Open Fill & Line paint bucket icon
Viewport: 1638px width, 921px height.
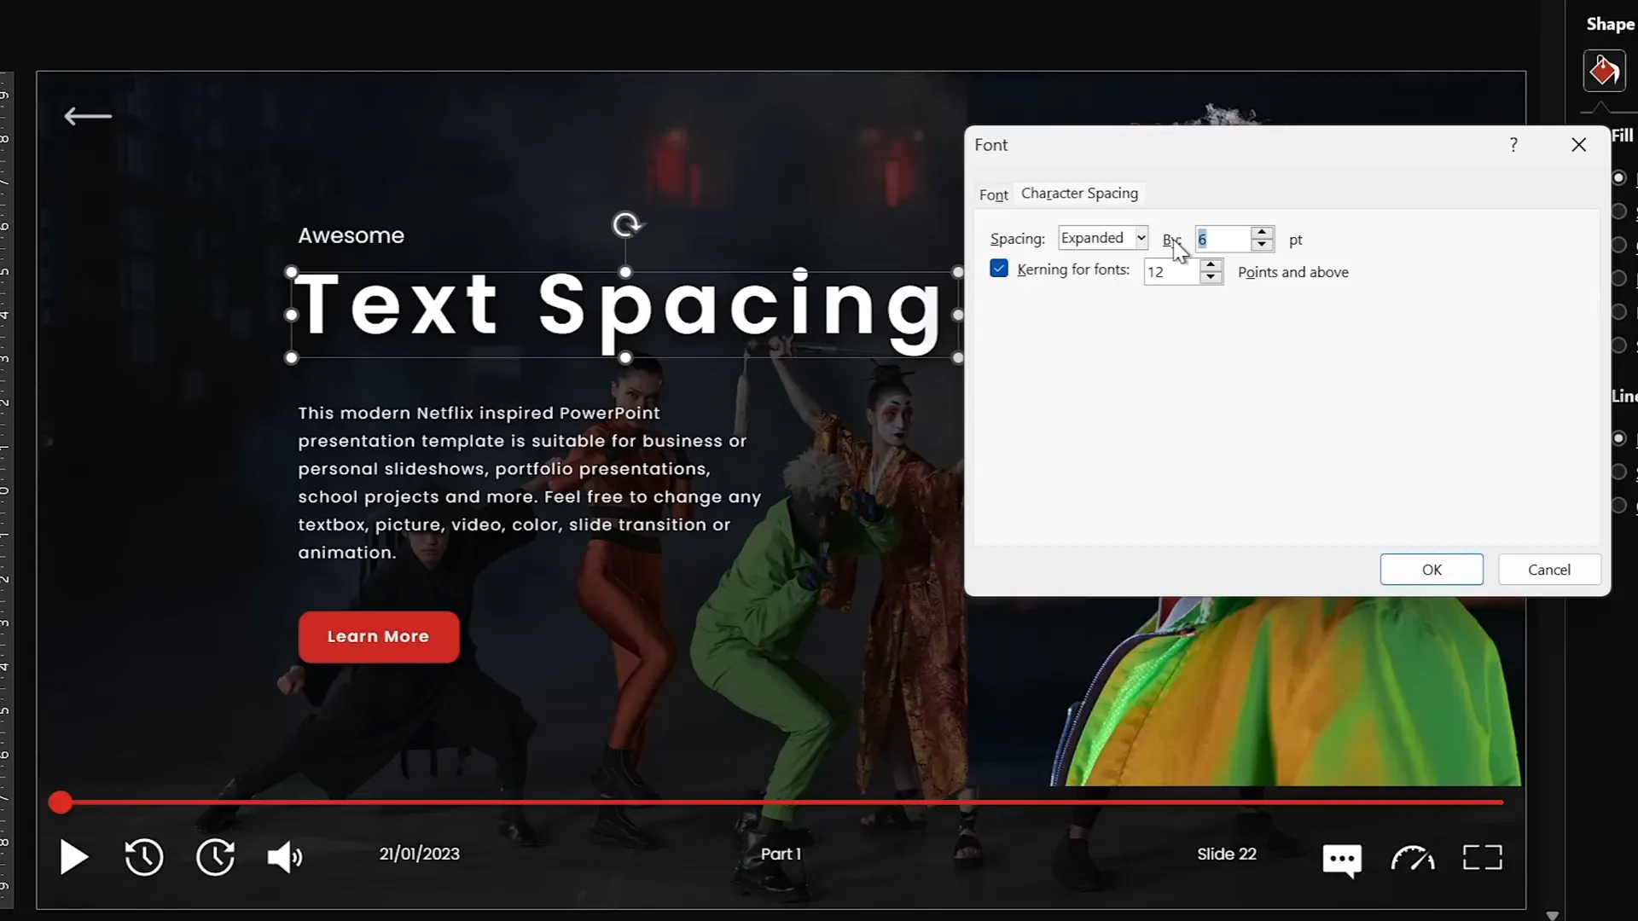pos(1604,71)
